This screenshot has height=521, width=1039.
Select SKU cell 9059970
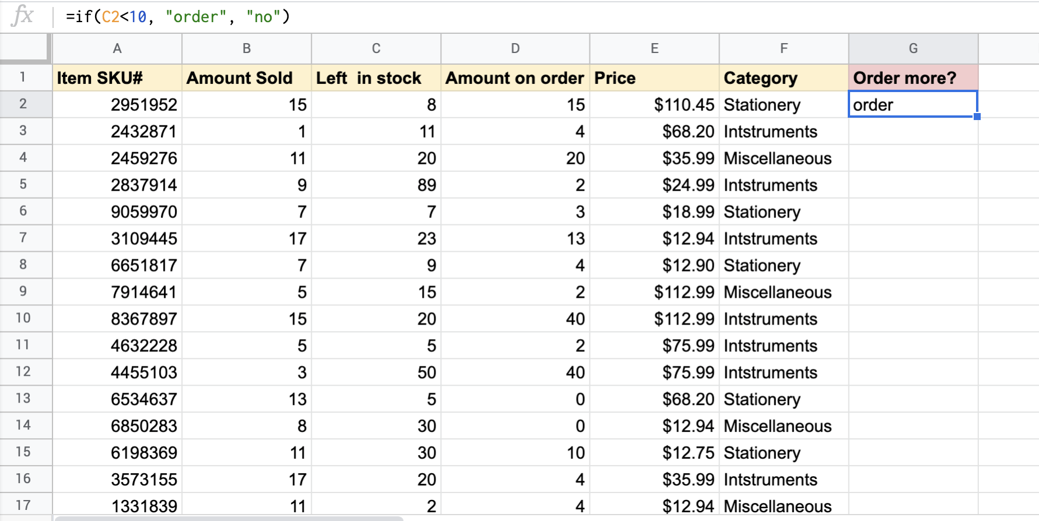coord(117,212)
